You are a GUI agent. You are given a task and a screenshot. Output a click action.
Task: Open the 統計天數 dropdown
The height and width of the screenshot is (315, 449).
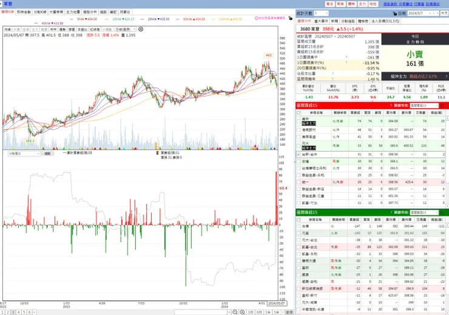tap(321, 13)
